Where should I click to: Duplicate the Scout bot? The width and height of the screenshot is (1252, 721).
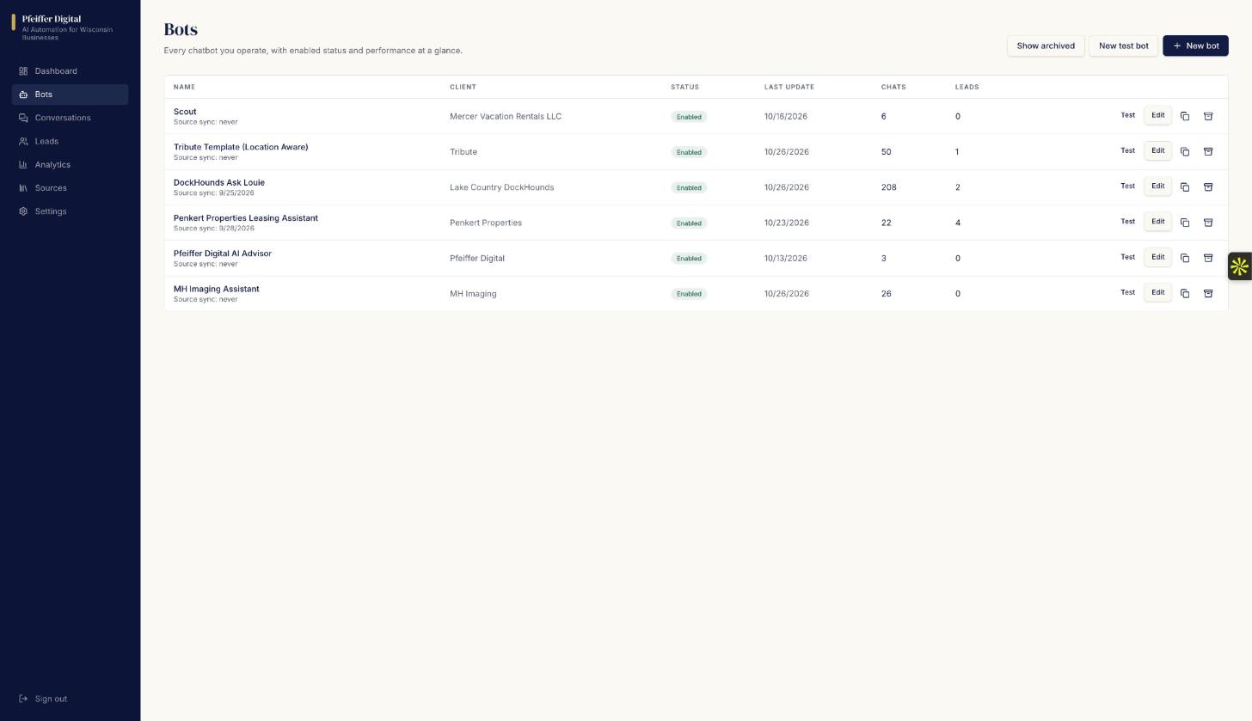click(1185, 116)
